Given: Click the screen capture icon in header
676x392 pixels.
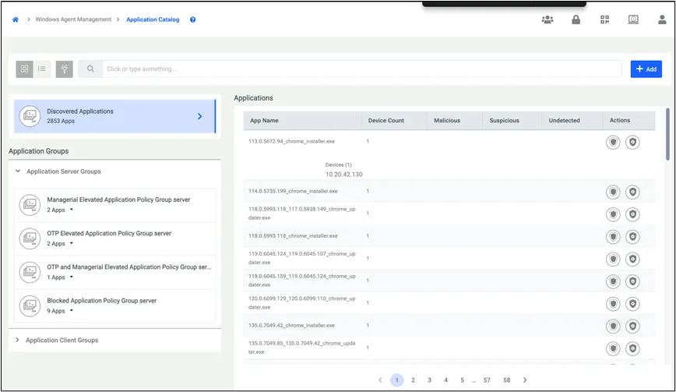Looking at the screenshot, I should coord(633,19).
